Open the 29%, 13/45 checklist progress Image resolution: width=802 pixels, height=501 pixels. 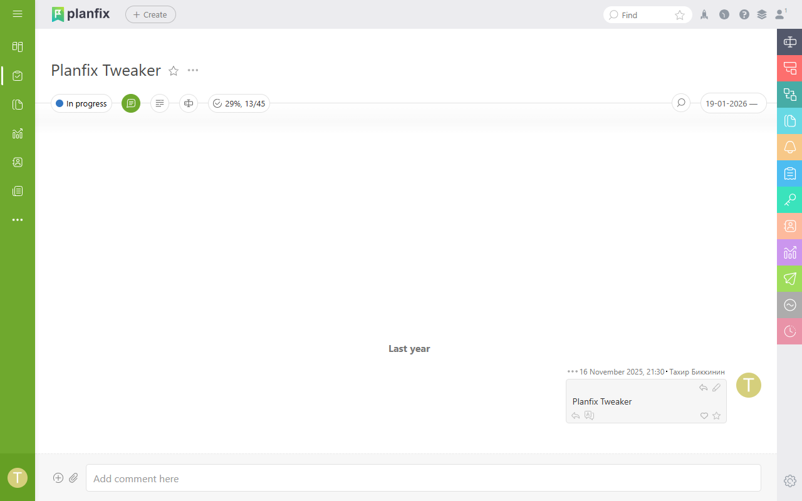[239, 103]
